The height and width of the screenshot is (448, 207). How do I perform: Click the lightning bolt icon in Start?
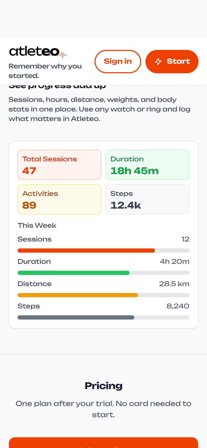[158, 62]
